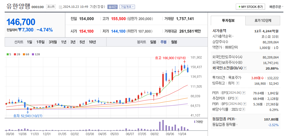286x136 pixels.
Task: Open help icon beside 추정PER EPS
Action: point(237,98)
